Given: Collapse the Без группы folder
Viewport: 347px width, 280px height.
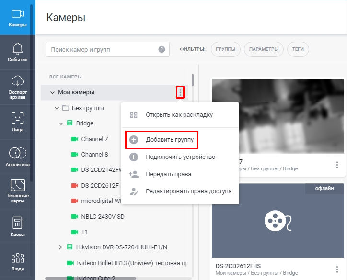Looking at the screenshot, I should (x=57, y=108).
